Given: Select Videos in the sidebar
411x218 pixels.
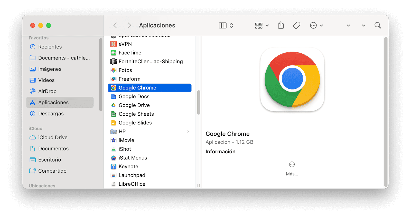Looking at the screenshot, I should pos(60,80).
